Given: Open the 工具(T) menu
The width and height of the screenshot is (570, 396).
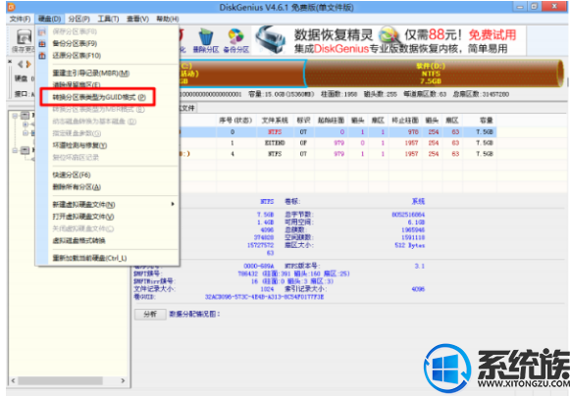Looking at the screenshot, I should pyautogui.click(x=108, y=19).
